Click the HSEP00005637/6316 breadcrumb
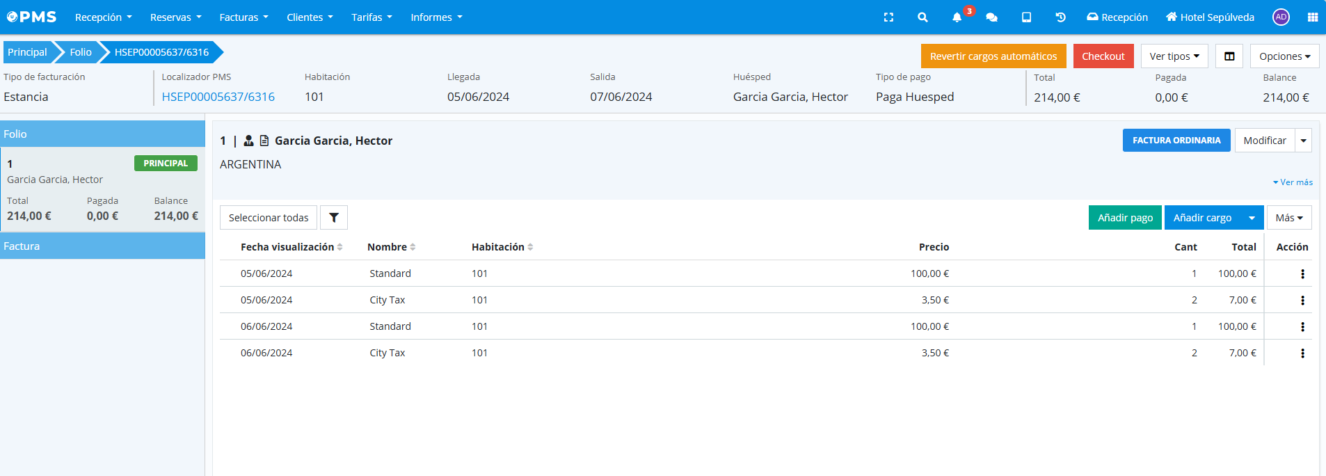The width and height of the screenshot is (1326, 476). pyautogui.click(x=161, y=52)
